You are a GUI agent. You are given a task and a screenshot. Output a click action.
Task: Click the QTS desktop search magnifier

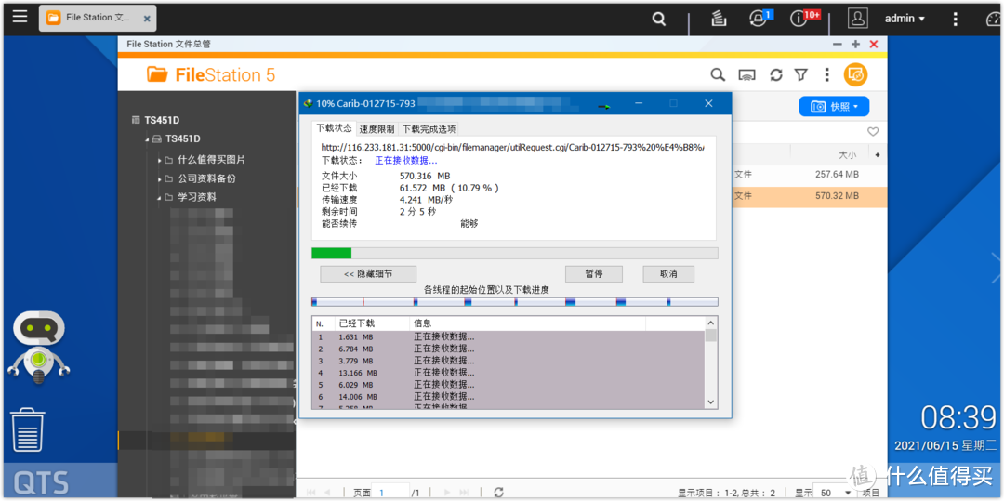659,20
